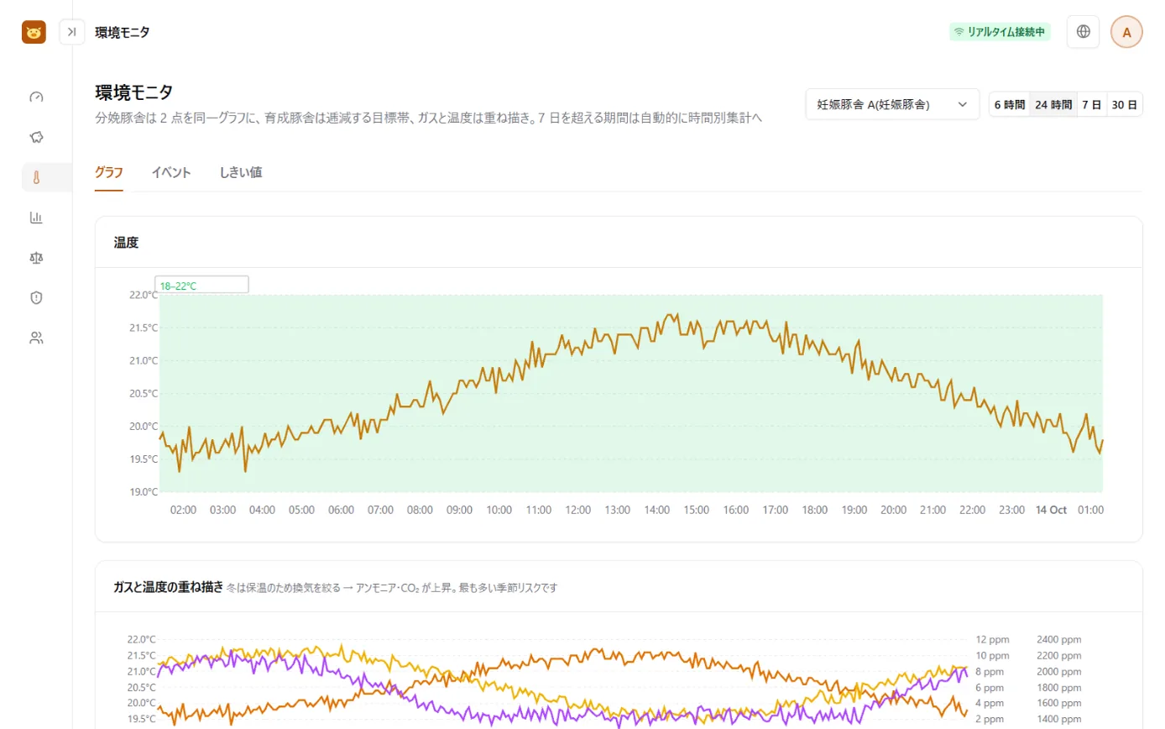This screenshot has width=1165, height=729.
Task: Click the 19.0°C axis label
Action: 144,491
